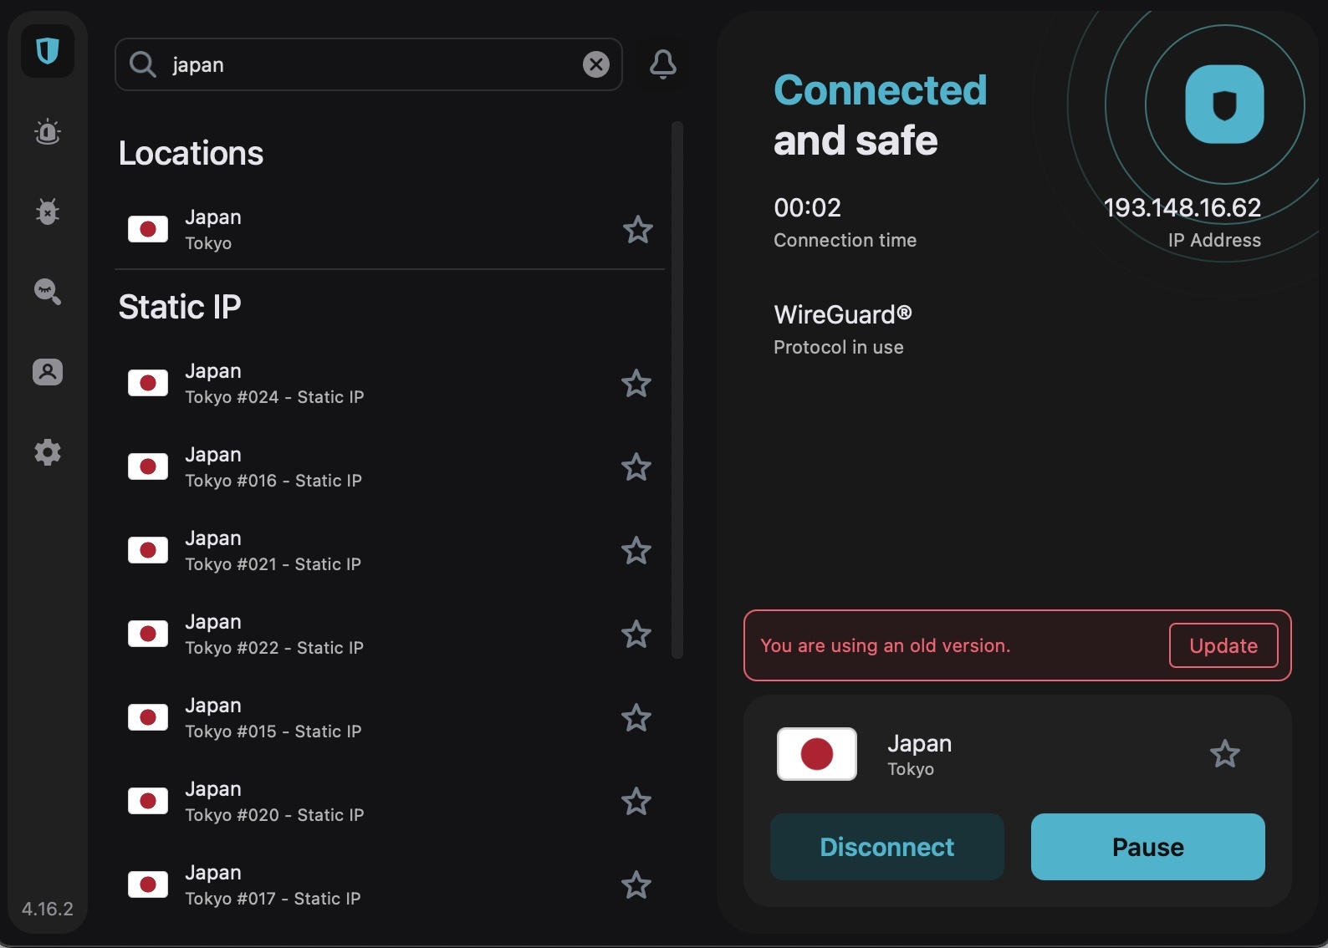Click the old version warning message
1328x948 pixels.
pyautogui.click(x=886, y=645)
